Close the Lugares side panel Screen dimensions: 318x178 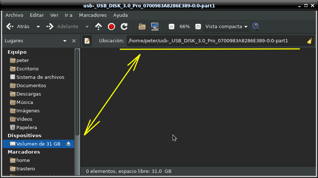click(74, 41)
